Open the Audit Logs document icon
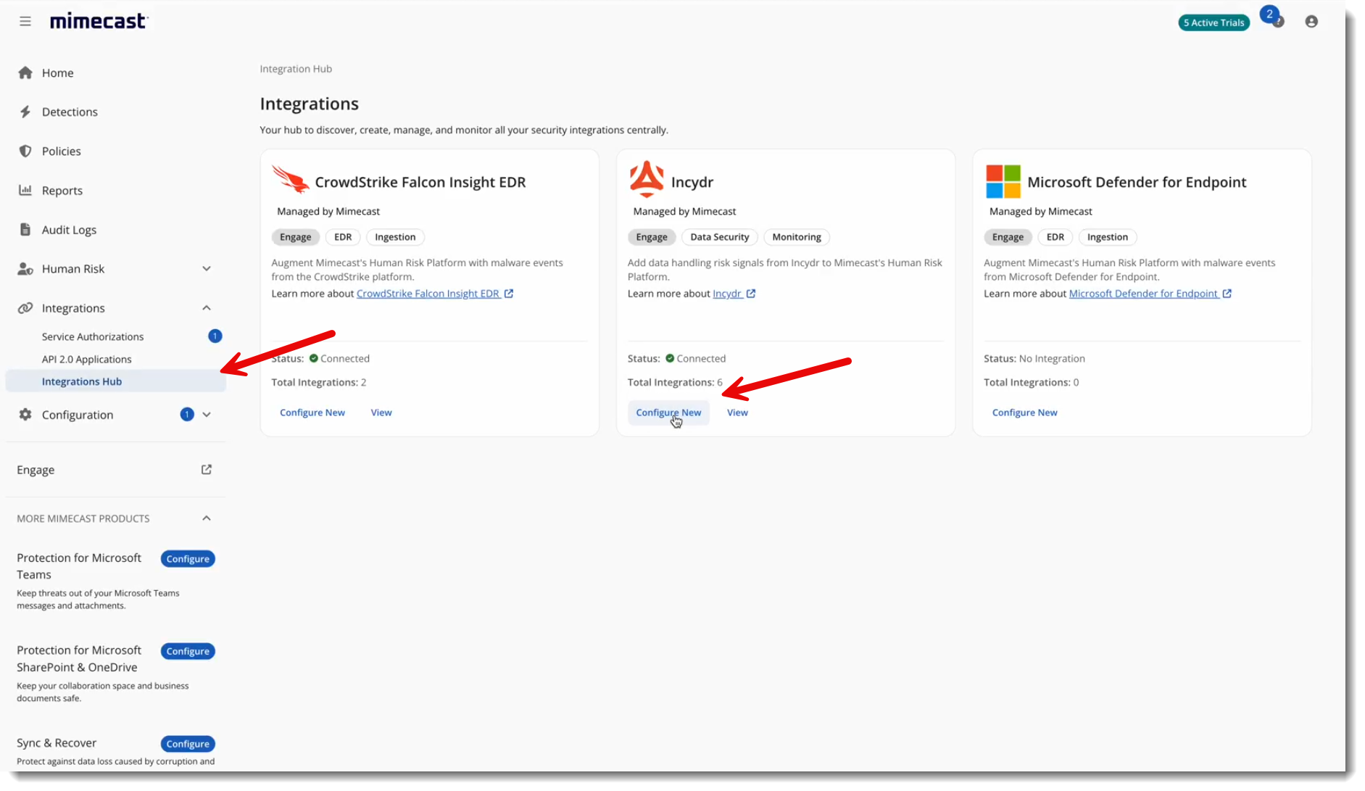This screenshot has height=791, width=1365. click(x=25, y=229)
